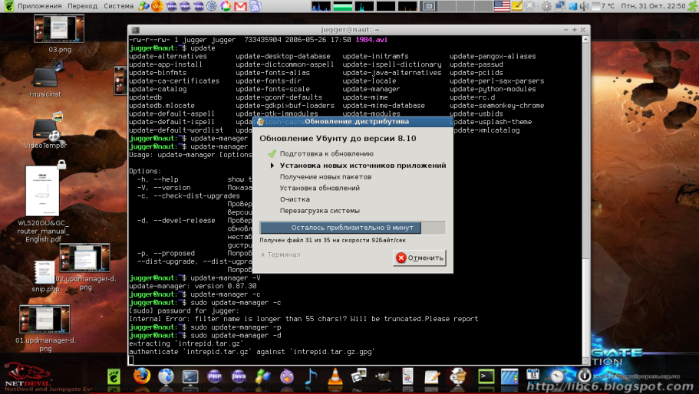Open the calendar dock icon

532,375
